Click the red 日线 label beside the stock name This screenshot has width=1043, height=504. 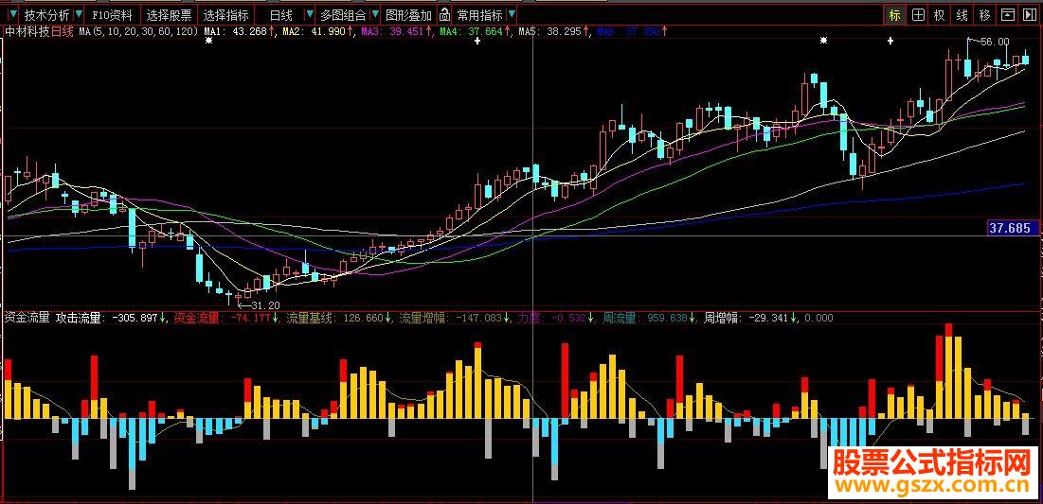click(62, 30)
